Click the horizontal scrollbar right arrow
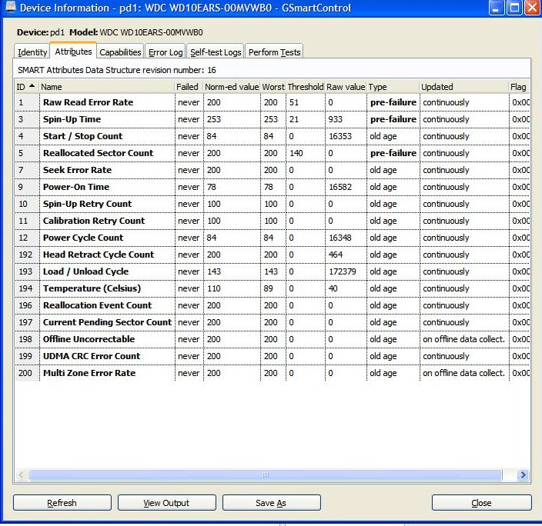The width and height of the screenshot is (542, 526). tap(523, 475)
